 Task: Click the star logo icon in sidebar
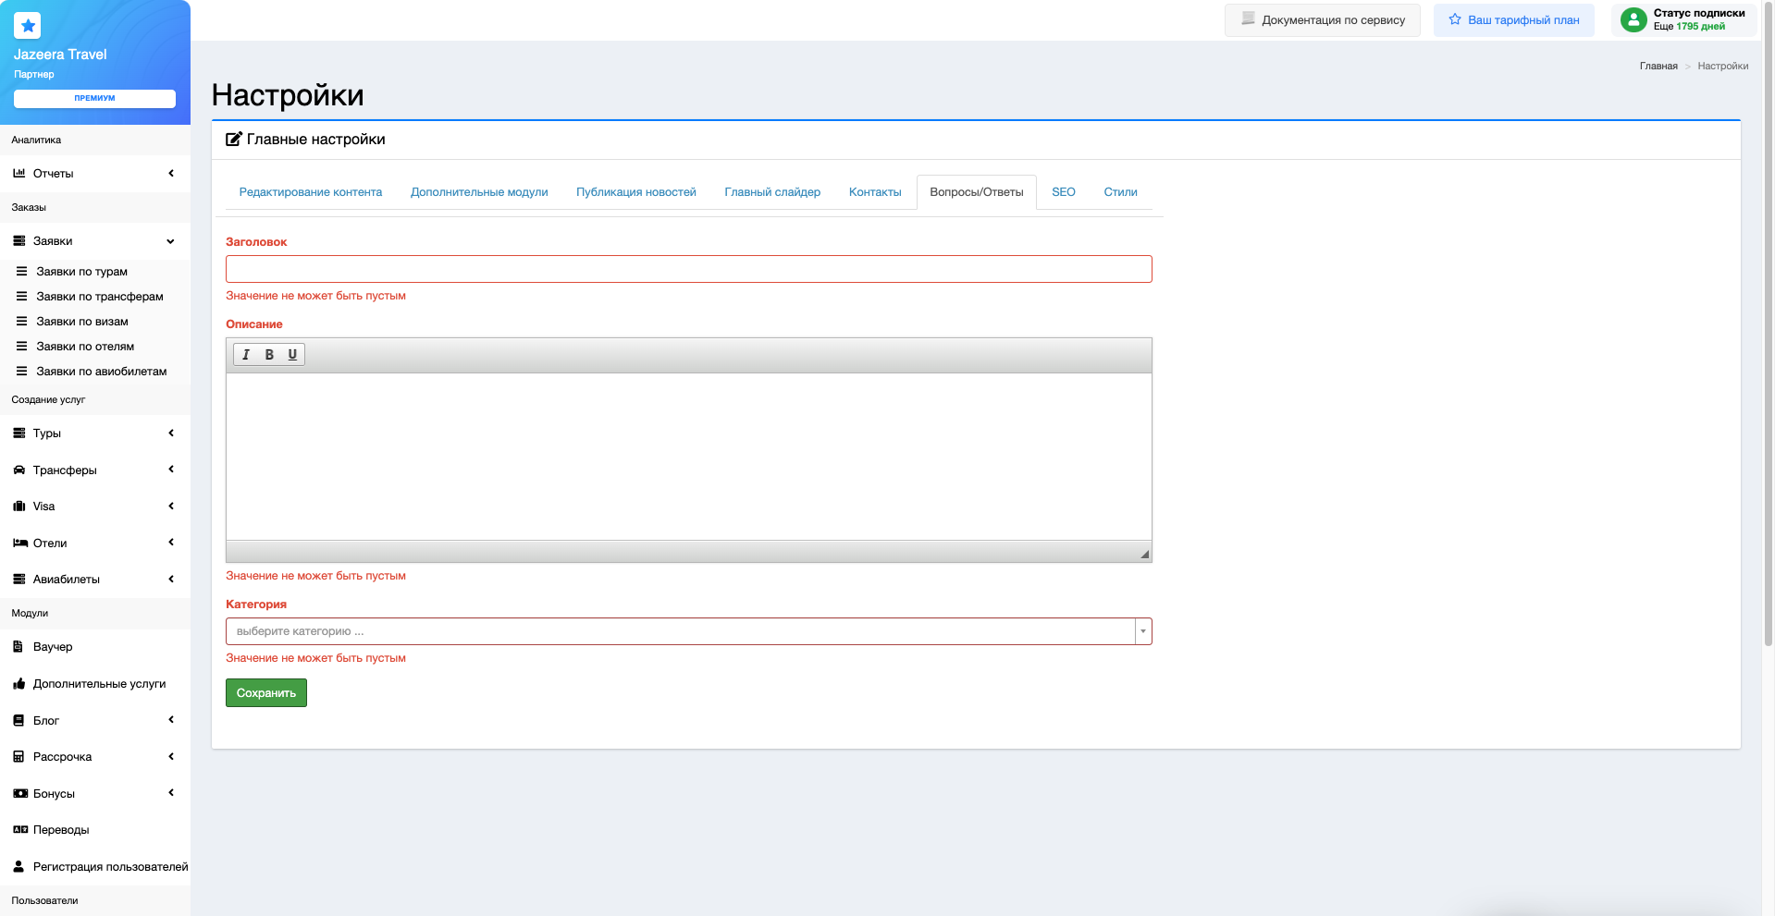tap(28, 26)
